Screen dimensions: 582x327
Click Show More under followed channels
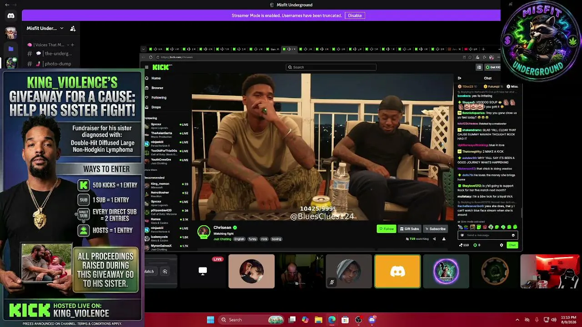(x=151, y=170)
